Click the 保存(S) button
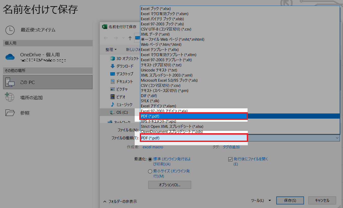343x208 pixels. tap(290, 200)
